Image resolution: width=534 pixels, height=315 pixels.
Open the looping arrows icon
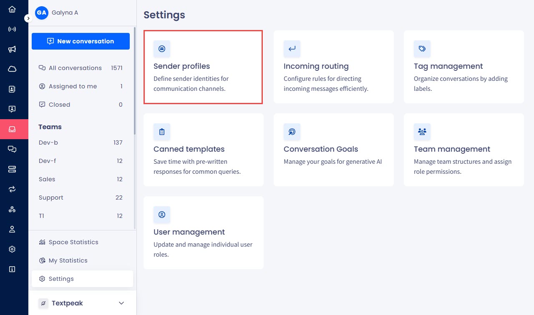12,189
